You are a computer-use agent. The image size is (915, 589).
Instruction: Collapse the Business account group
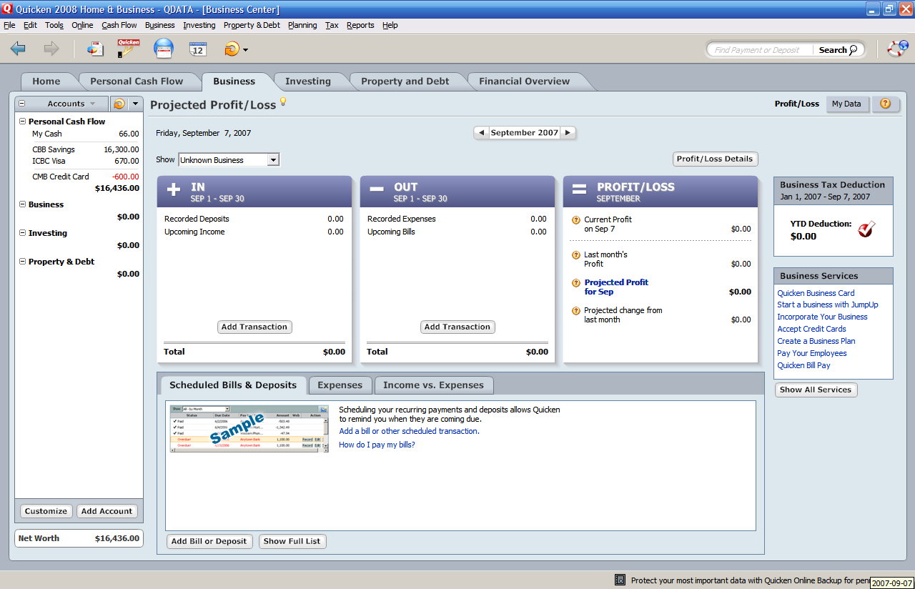[22, 204]
